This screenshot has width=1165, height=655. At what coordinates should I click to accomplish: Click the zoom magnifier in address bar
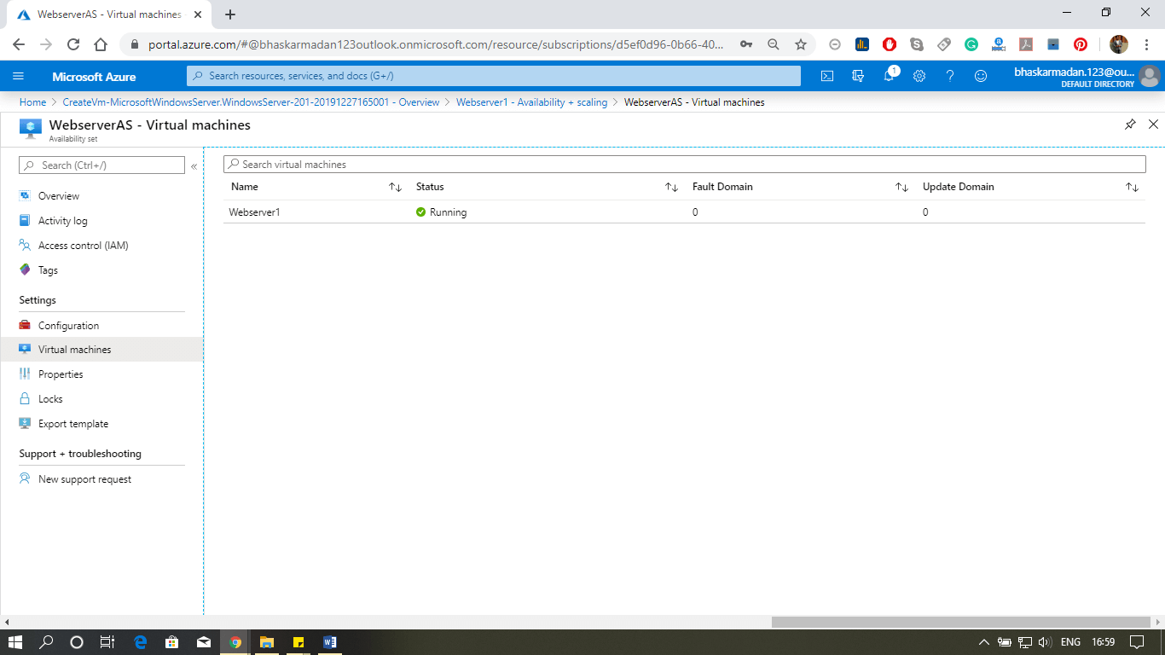pyautogui.click(x=773, y=44)
